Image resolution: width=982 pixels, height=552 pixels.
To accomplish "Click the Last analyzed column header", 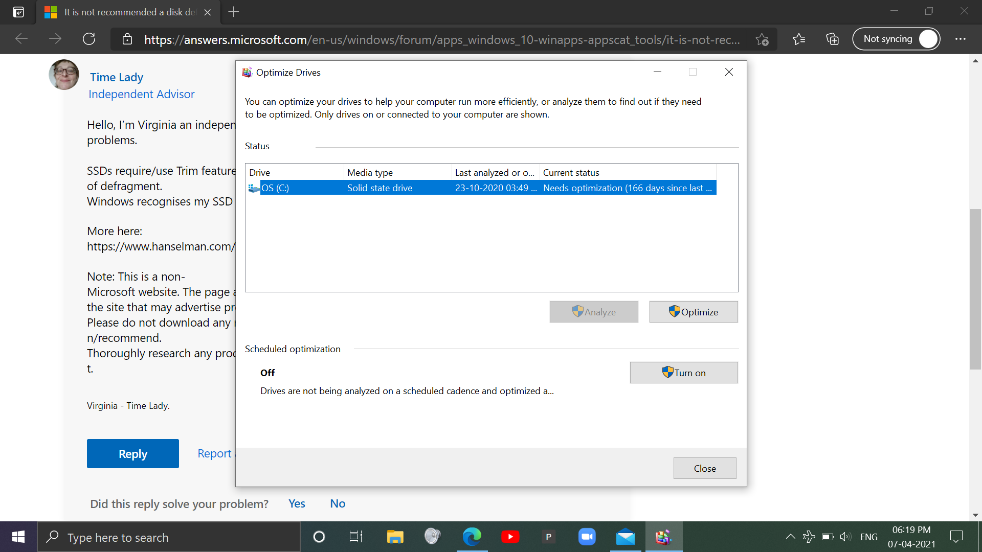I will [496, 173].
